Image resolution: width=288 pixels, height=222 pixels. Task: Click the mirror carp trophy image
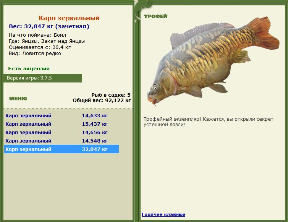(213, 62)
